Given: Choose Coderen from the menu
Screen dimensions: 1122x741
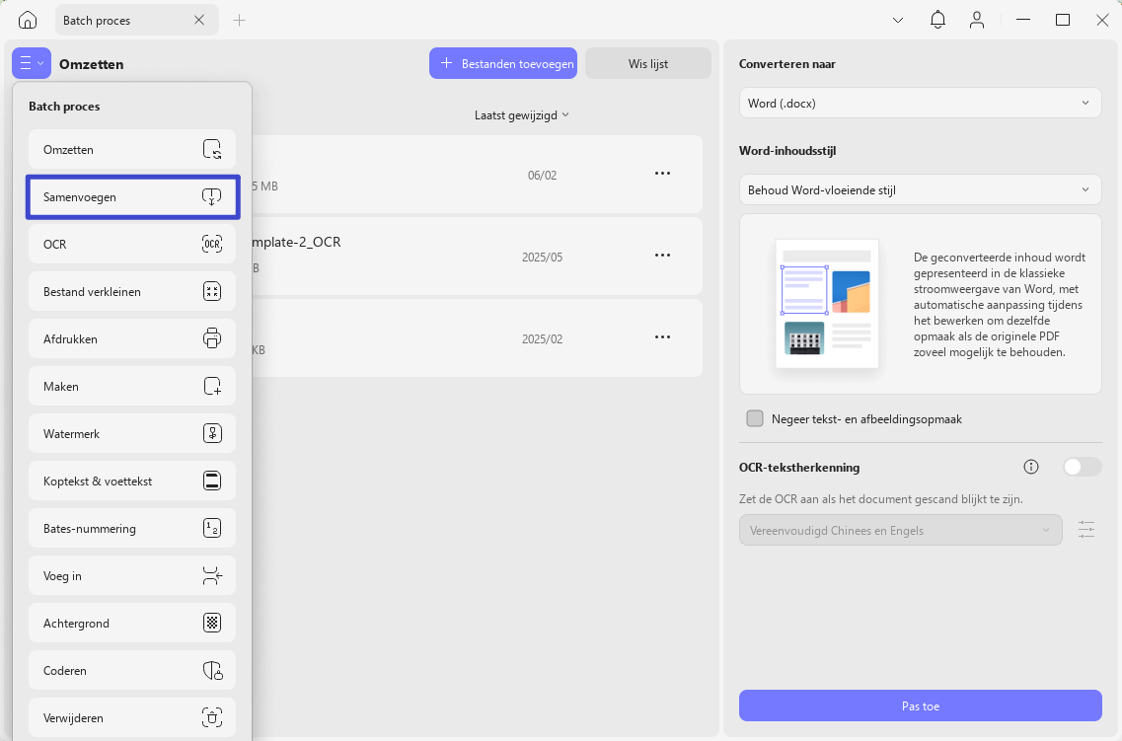Looking at the screenshot, I should click(132, 670).
